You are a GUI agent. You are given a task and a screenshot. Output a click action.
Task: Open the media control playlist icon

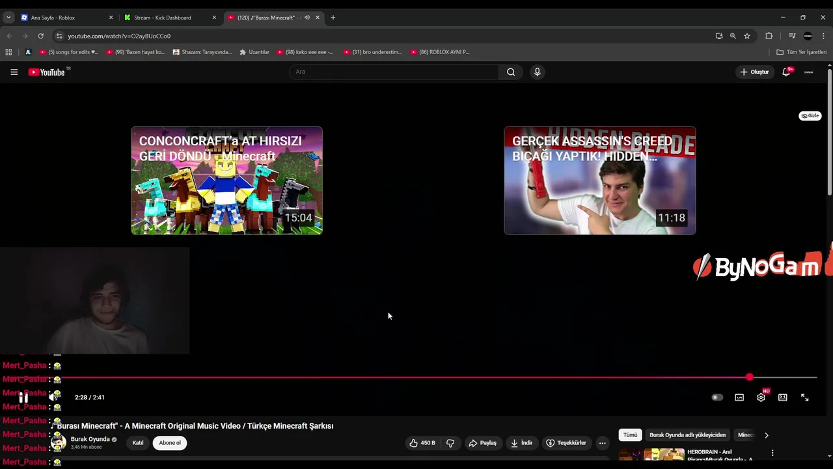pos(792,36)
